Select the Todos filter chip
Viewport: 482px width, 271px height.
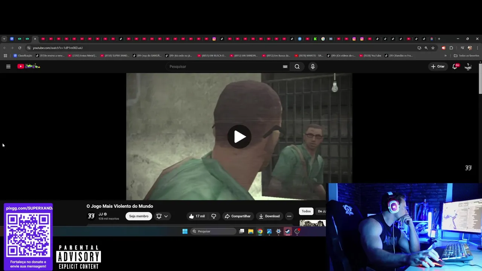(x=306, y=211)
